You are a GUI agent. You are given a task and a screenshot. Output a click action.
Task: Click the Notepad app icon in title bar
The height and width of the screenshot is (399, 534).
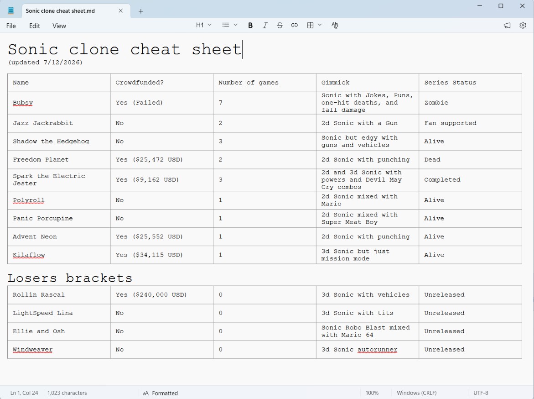click(11, 10)
